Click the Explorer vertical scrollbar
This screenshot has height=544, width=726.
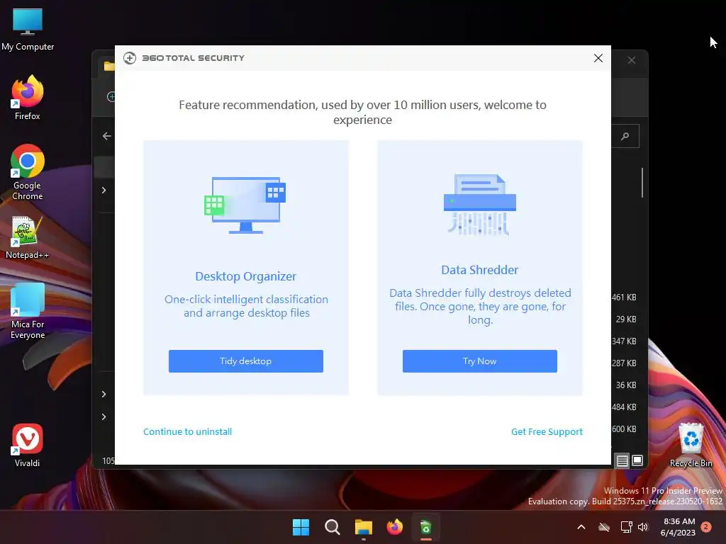[642, 182]
